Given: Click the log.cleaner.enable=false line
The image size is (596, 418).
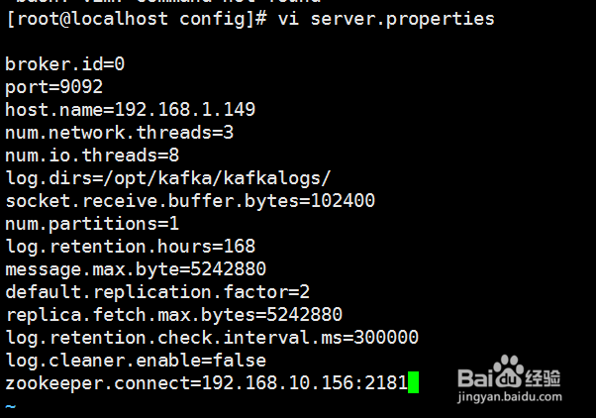Looking at the screenshot, I should click(x=136, y=361).
